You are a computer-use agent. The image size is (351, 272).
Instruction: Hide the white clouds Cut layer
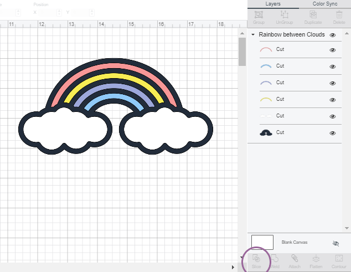pos(333,116)
